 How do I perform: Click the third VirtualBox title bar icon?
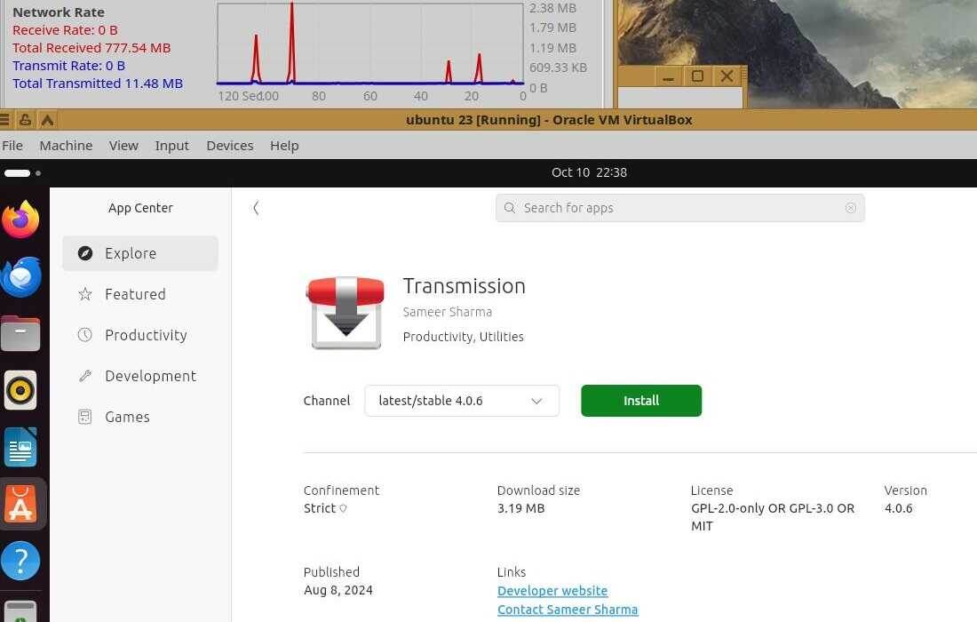pos(47,120)
